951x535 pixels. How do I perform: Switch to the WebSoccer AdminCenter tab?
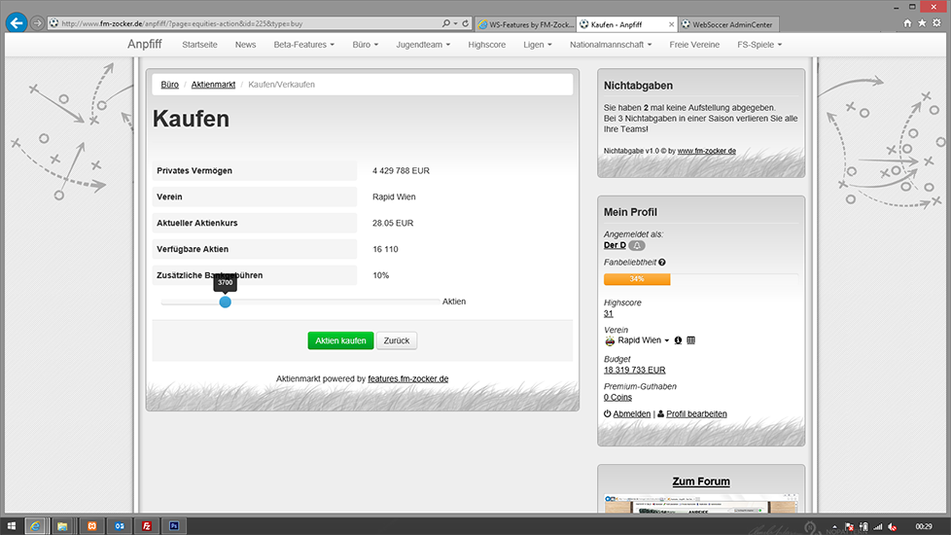(726, 23)
